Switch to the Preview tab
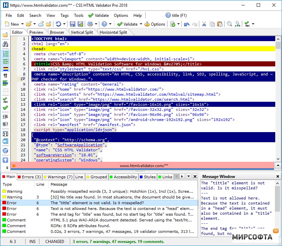This screenshot has width=282, height=246. point(36,32)
